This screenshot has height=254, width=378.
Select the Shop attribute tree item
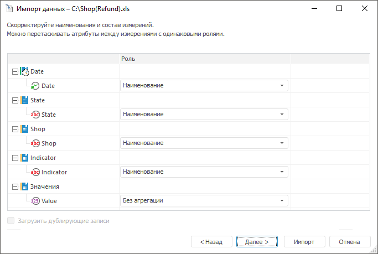(49, 143)
